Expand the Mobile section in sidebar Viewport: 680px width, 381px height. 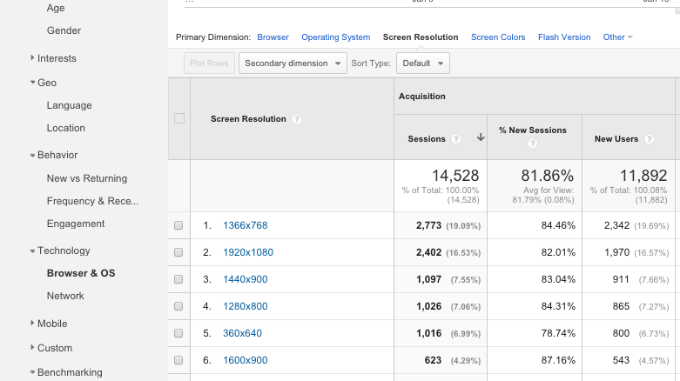pos(32,323)
